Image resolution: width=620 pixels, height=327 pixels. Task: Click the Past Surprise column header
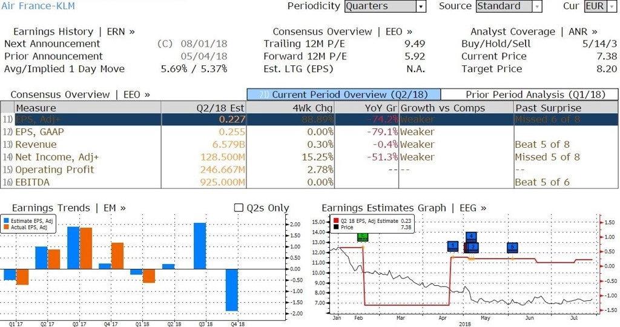tap(566, 108)
